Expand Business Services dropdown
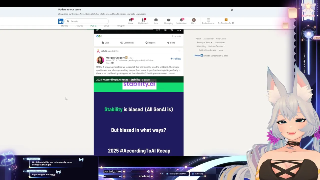Screen dimensions: 320x180 click(216, 46)
